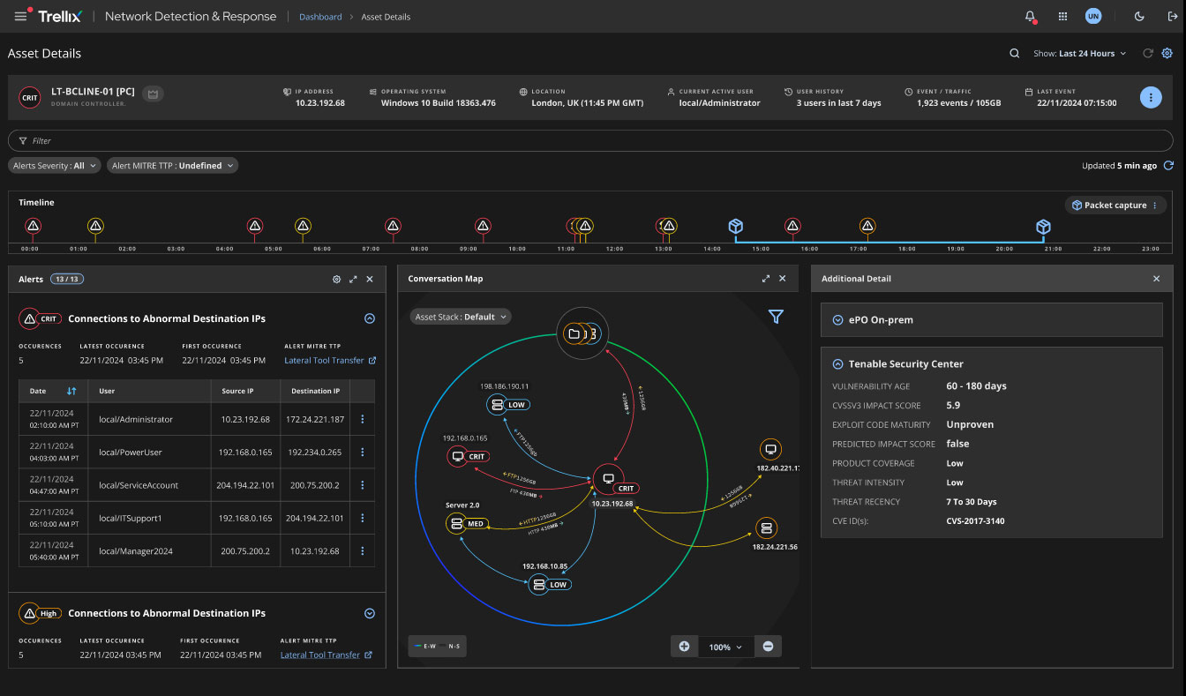Open Alerts Severity filter dropdown
The image size is (1186, 696).
coord(55,166)
